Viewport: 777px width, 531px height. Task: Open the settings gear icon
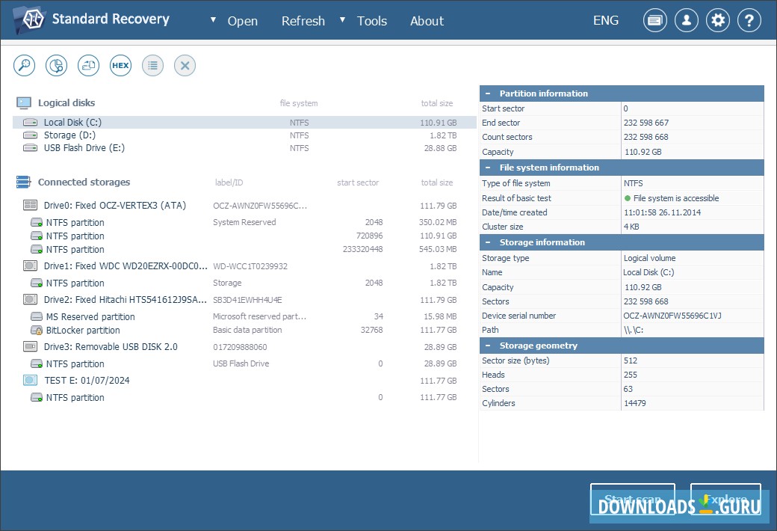coord(717,20)
